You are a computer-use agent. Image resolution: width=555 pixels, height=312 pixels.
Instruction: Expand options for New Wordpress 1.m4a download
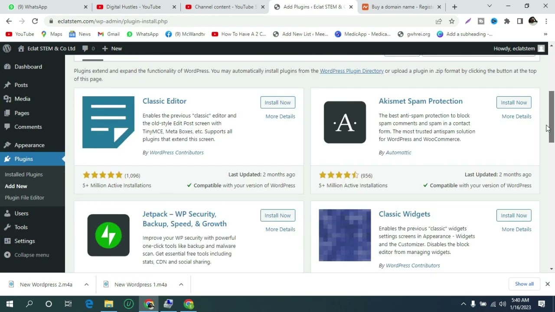[181, 285]
